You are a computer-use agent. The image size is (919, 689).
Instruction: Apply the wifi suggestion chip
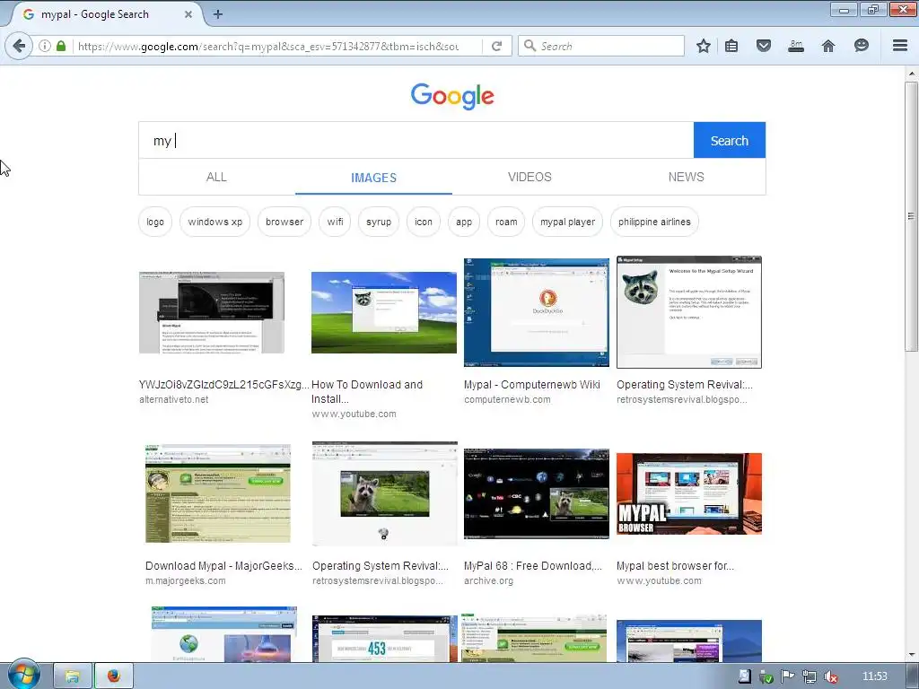click(336, 222)
